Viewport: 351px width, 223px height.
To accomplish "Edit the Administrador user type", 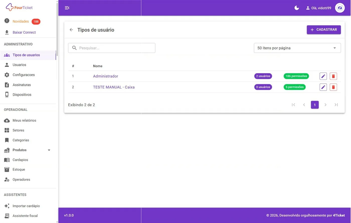I will pyautogui.click(x=323, y=76).
